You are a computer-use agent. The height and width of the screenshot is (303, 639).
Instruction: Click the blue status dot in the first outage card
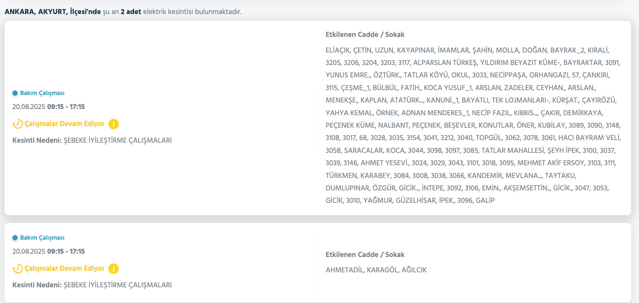click(15, 93)
